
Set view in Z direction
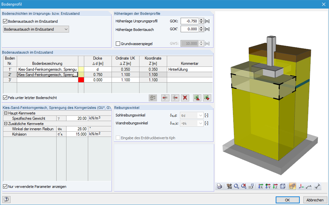point(275,186)
